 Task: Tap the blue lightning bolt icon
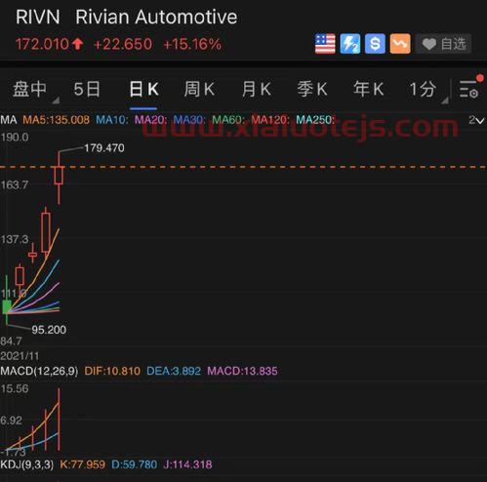[350, 43]
